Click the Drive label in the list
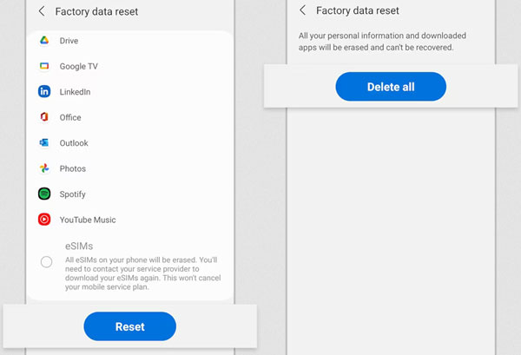Image resolution: width=521 pixels, height=355 pixels. [x=69, y=41]
